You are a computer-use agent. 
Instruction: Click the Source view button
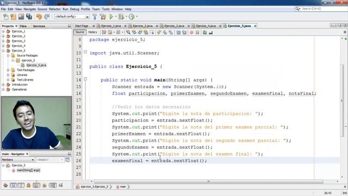click(80, 32)
